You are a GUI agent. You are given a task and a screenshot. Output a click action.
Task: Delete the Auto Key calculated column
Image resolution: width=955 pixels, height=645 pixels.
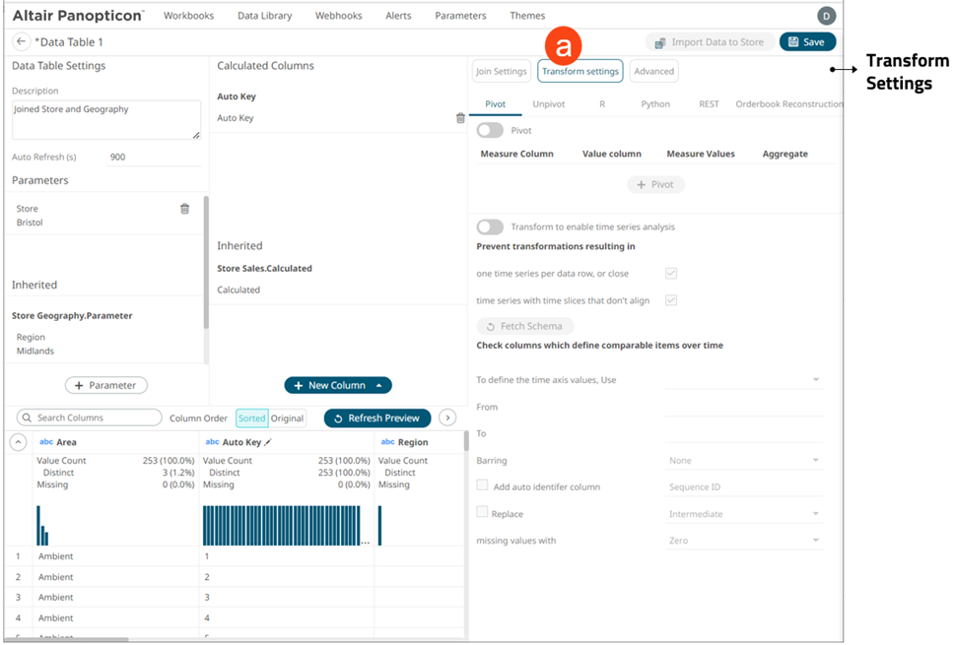point(459,118)
